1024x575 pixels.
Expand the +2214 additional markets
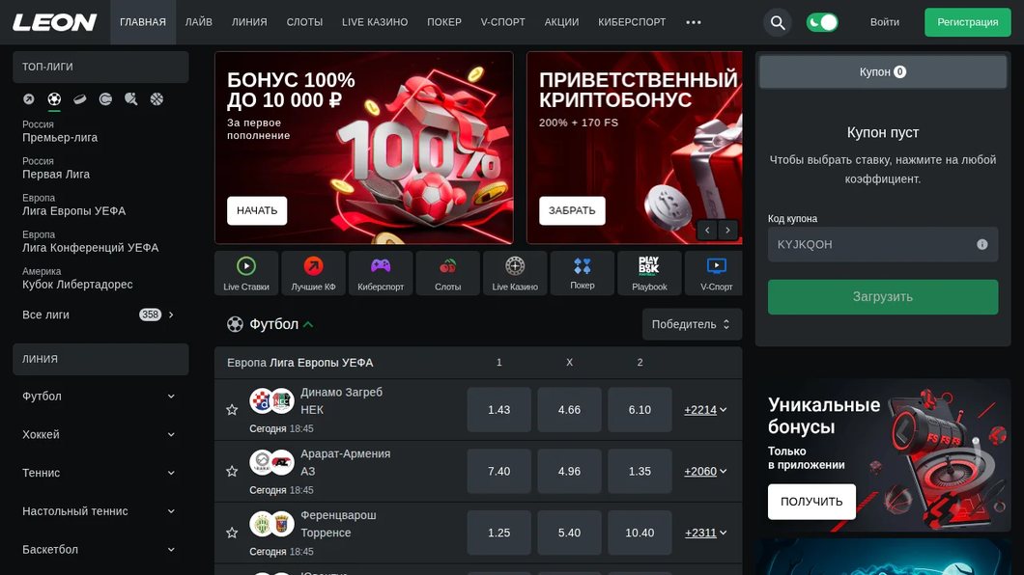[705, 410]
